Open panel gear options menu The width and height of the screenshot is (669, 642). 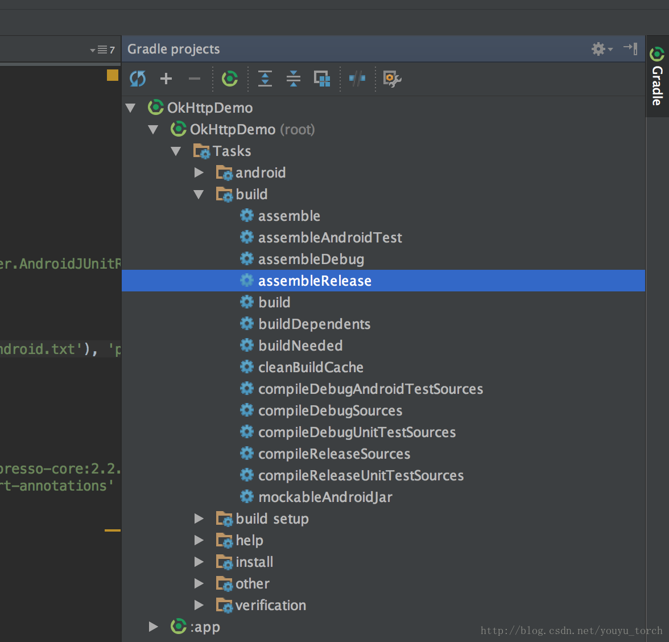coord(602,49)
